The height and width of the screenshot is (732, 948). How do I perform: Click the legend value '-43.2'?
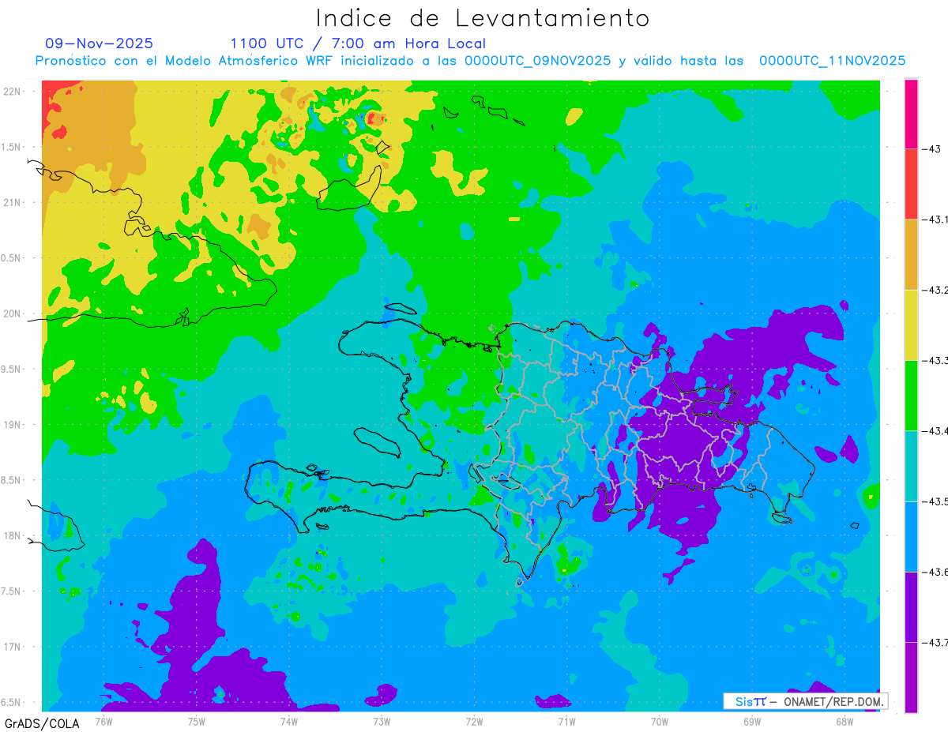pos(935,290)
